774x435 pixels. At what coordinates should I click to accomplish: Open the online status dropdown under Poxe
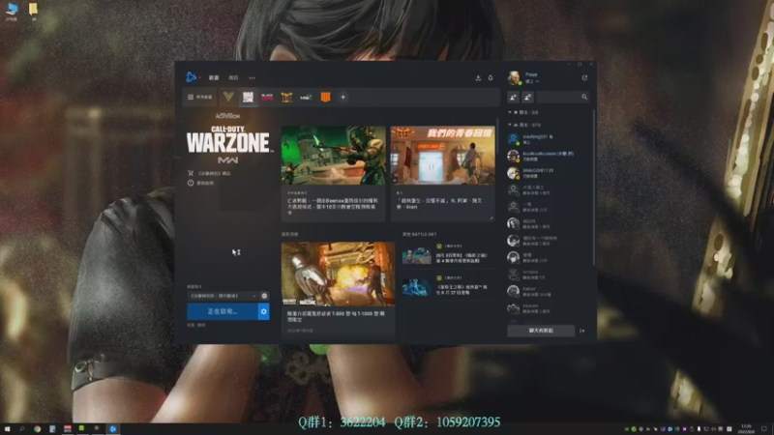(531, 81)
